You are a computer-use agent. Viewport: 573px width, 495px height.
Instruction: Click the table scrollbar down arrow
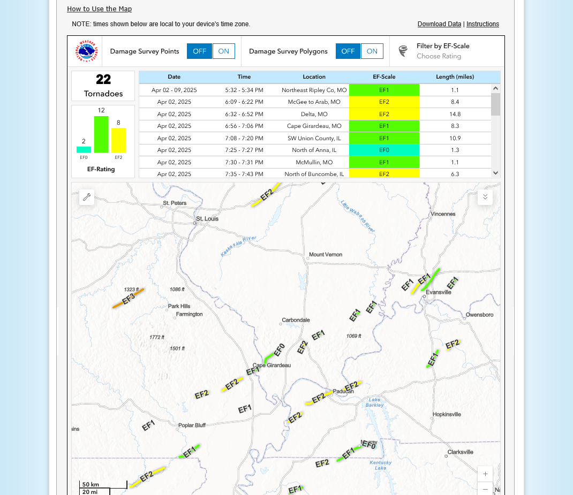[495, 173]
